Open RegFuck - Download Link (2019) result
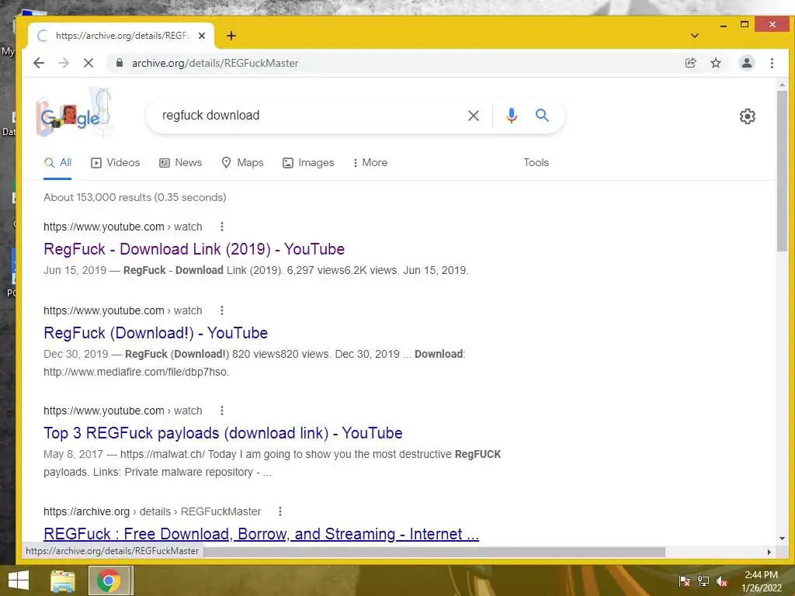The width and height of the screenshot is (795, 596). pyautogui.click(x=194, y=249)
